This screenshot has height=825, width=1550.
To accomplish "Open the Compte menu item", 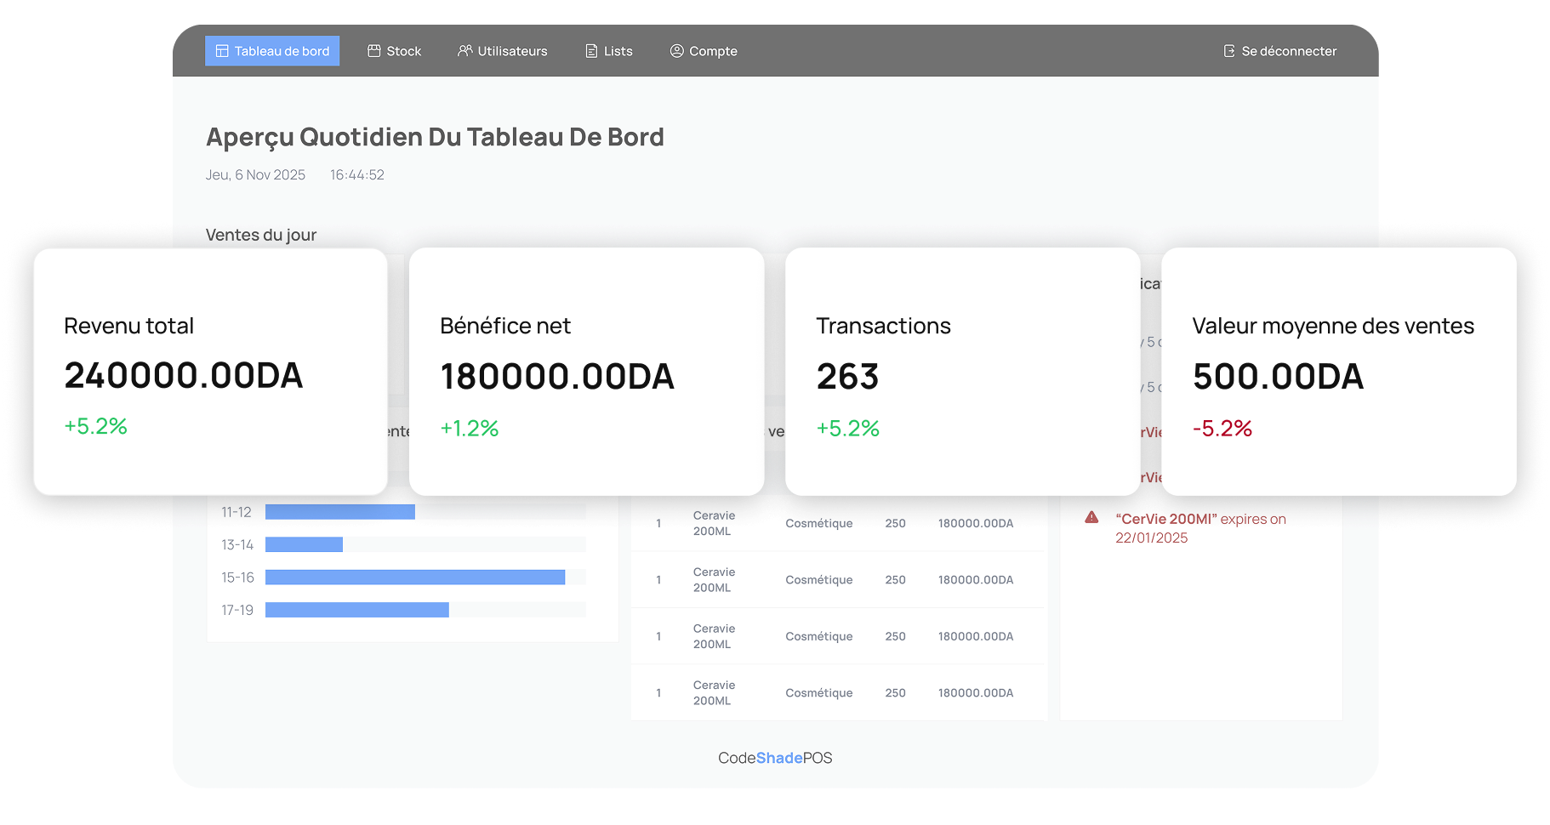I will [704, 51].
